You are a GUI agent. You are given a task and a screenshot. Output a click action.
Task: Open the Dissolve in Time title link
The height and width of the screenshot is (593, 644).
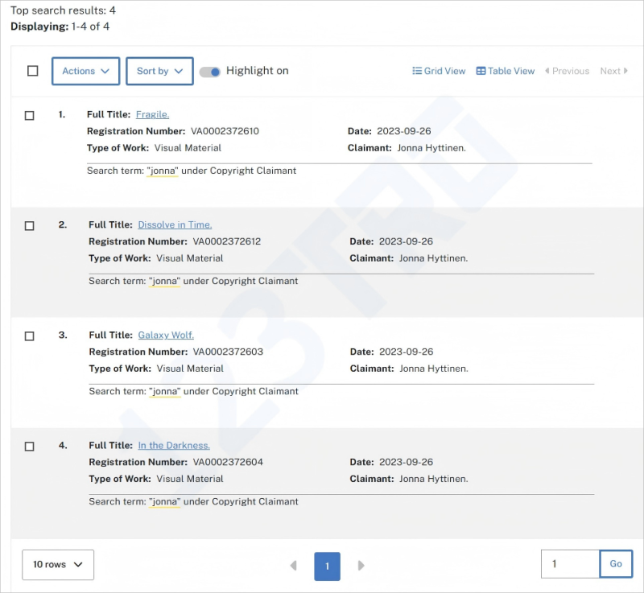(x=175, y=224)
